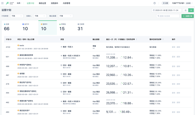This screenshot has height=115, width=195.
Task: Click value 26,998 in row 464
Action: pyautogui.click(x=111, y=92)
